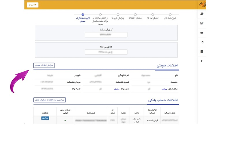Click the بانک ملی ایران cell
This screenshot has height=154, width=231.
[137, 120]
